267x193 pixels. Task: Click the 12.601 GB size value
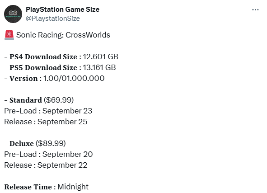point(100,56)
